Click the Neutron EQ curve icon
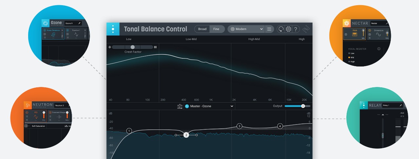 pos(36,117)
